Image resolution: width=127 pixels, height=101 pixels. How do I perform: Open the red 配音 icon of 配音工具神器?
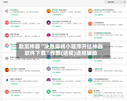point(7,35)
